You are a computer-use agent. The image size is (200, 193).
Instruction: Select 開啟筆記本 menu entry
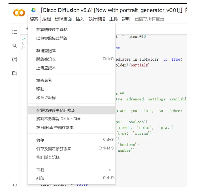[x=72, y=59]
